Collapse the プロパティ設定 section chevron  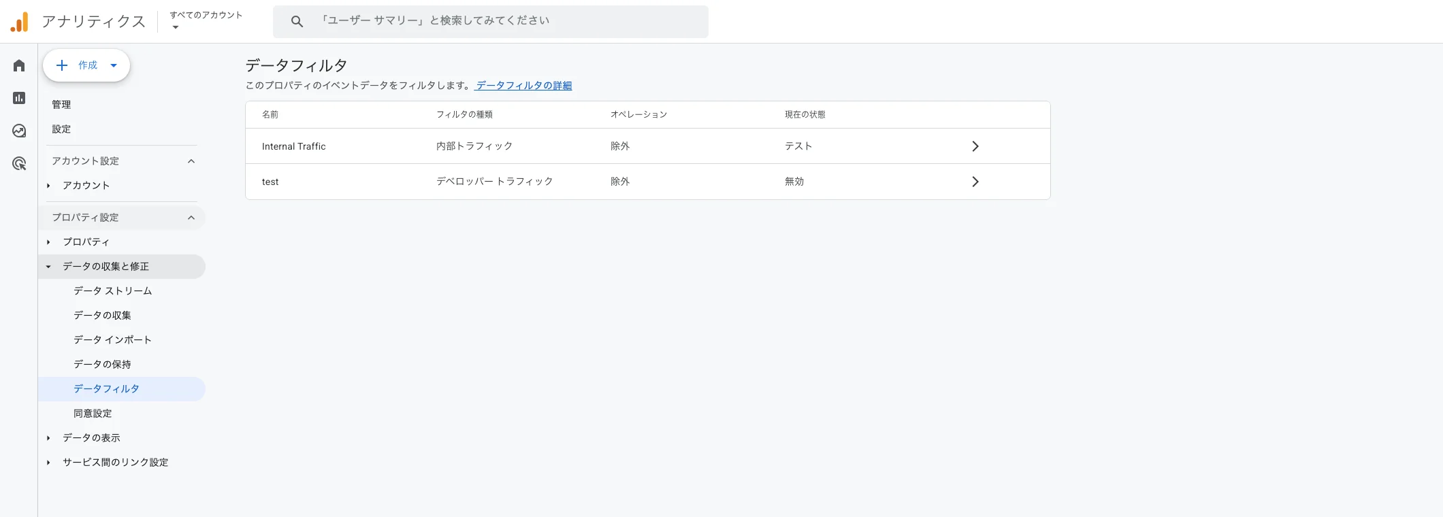[191, 218]
